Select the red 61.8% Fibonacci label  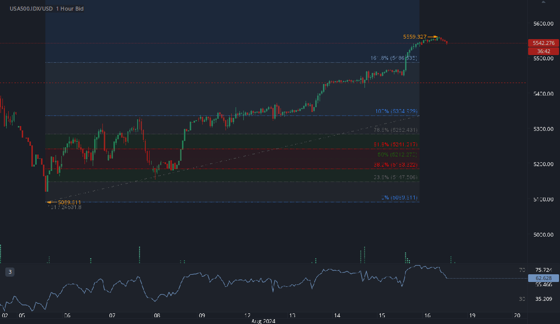click(395, 145)
